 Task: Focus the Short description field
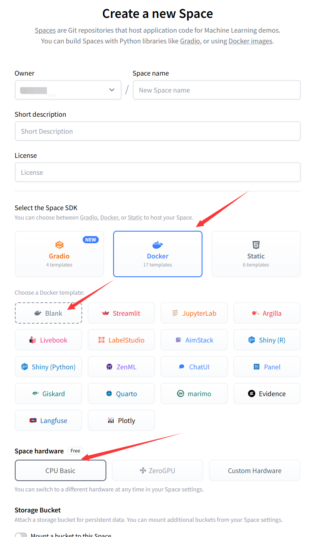click(157, 131)
